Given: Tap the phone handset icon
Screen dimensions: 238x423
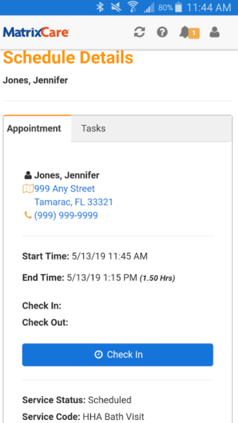Looking at the screenshot, I should coord(28,215).
